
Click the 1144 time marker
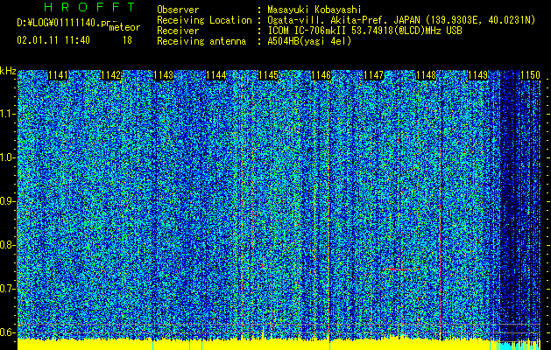(216, 75)
